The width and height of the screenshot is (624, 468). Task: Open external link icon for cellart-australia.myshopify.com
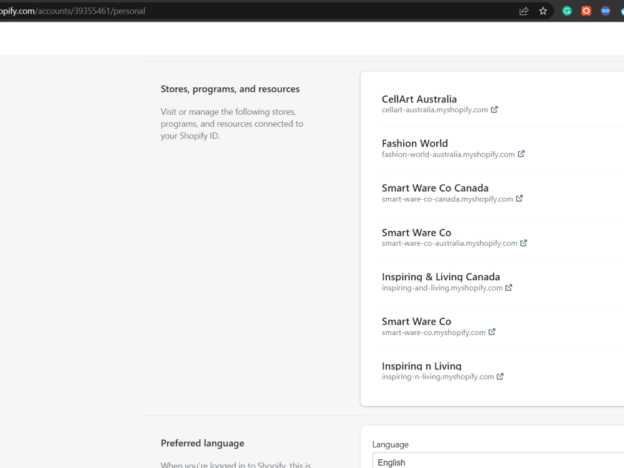coord(494,109)
